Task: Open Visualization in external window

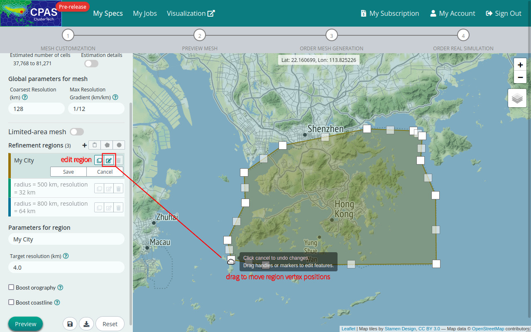Action: click(x=191, y=13)
